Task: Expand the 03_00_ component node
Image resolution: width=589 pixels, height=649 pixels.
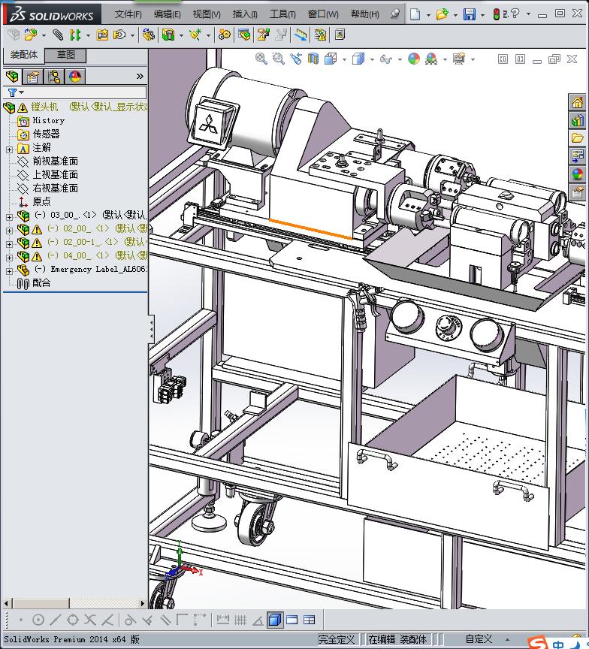Action: (x=9, y=216)
